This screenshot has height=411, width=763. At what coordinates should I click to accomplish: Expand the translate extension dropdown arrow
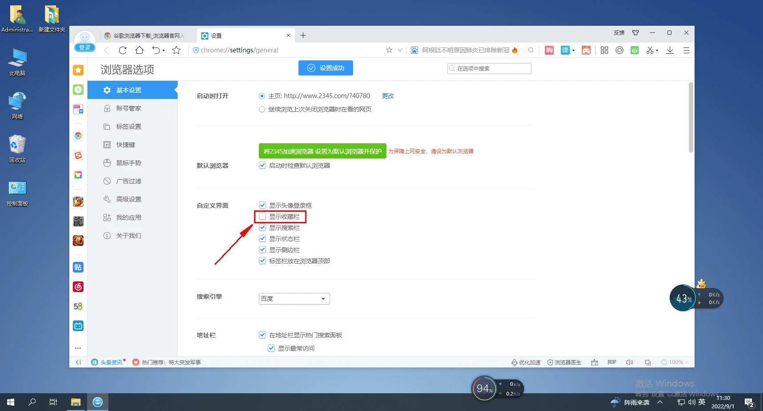[x=573, y=50]
